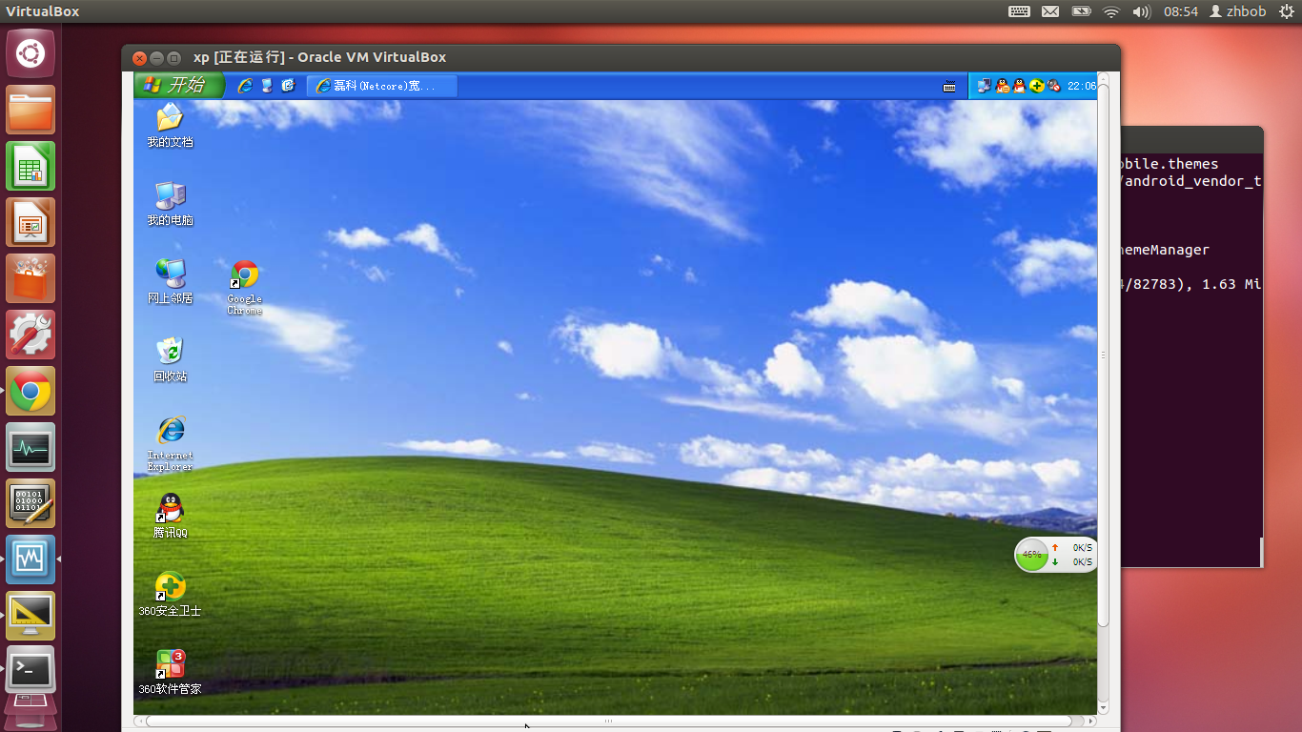Open the sound volume indicator menu
The image size is (1302, 732).
(x=1141, y=11)
